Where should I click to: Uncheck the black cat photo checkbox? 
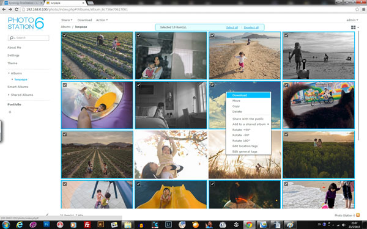(286, 85)
